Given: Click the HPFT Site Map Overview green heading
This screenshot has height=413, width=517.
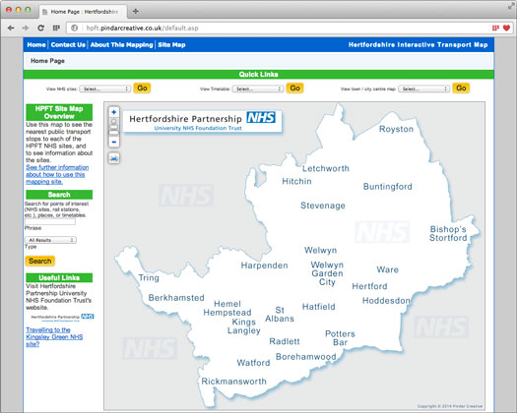Looking at the screenshot, I should 59,112.
